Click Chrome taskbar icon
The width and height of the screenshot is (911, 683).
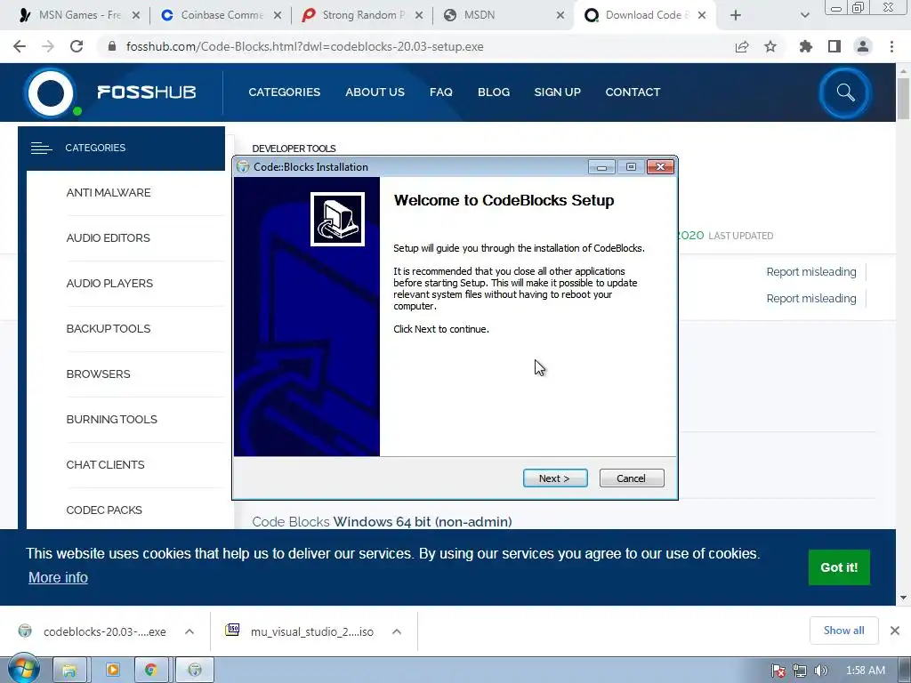point(151,671)
